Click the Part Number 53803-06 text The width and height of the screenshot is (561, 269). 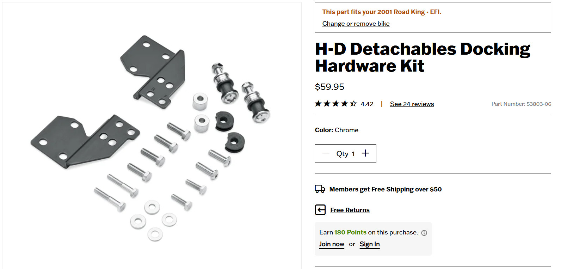(521, 104)
